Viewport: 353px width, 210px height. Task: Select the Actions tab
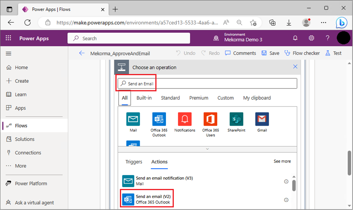pos(159,162)
